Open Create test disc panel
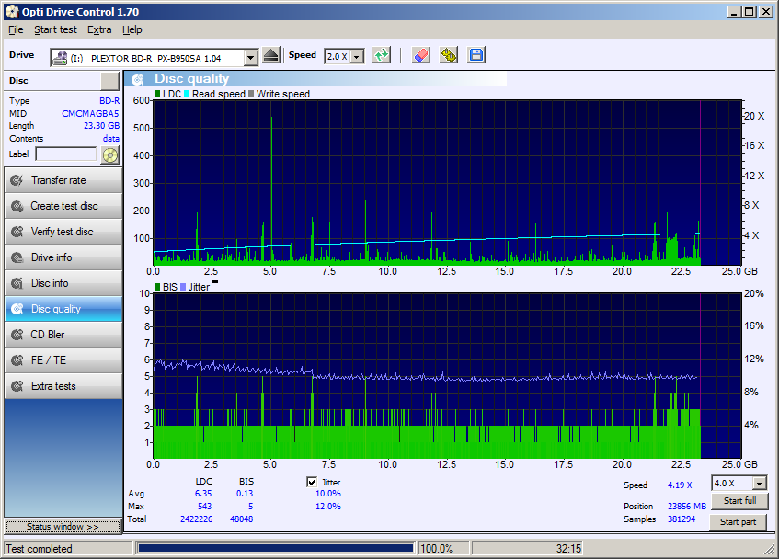779x559 pixels. pyautogui.click(x=63, y=206)
